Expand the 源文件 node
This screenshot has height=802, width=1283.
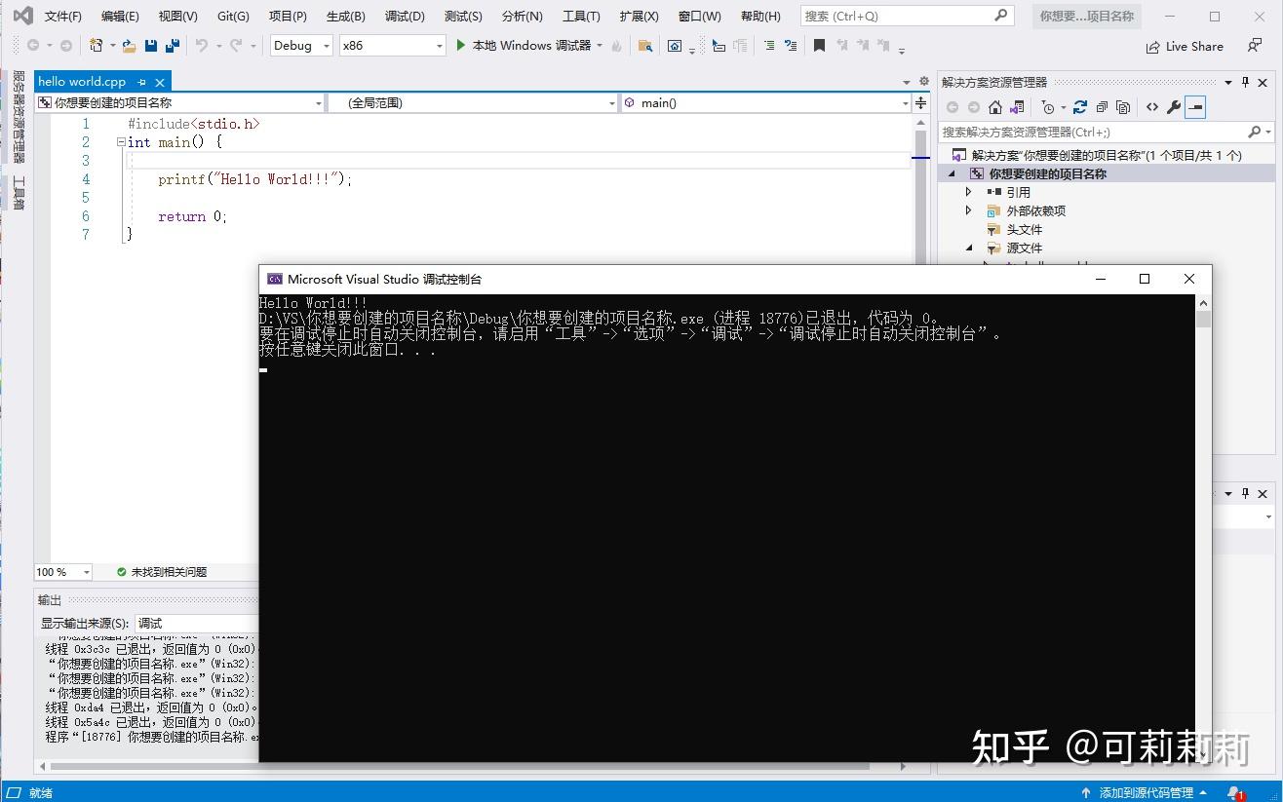pos(968,248)
